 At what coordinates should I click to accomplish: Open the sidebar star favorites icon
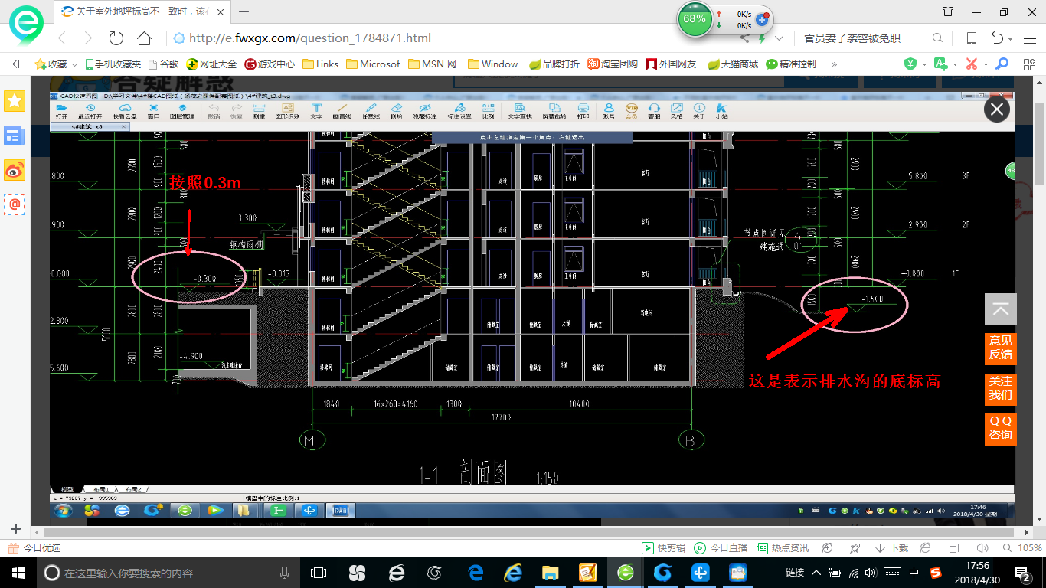pos(15,100)
